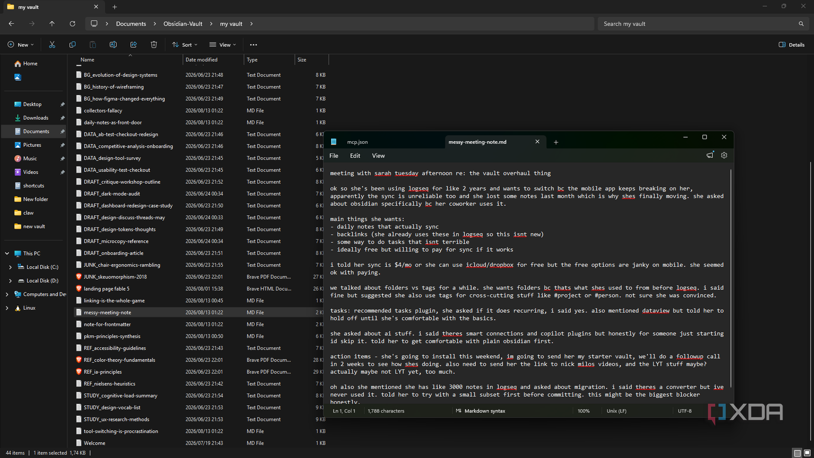The height and width of the screenshot is (458, 814).
Task: Click the PC monitor icon in address bar
Action: [x=94, y=24]
